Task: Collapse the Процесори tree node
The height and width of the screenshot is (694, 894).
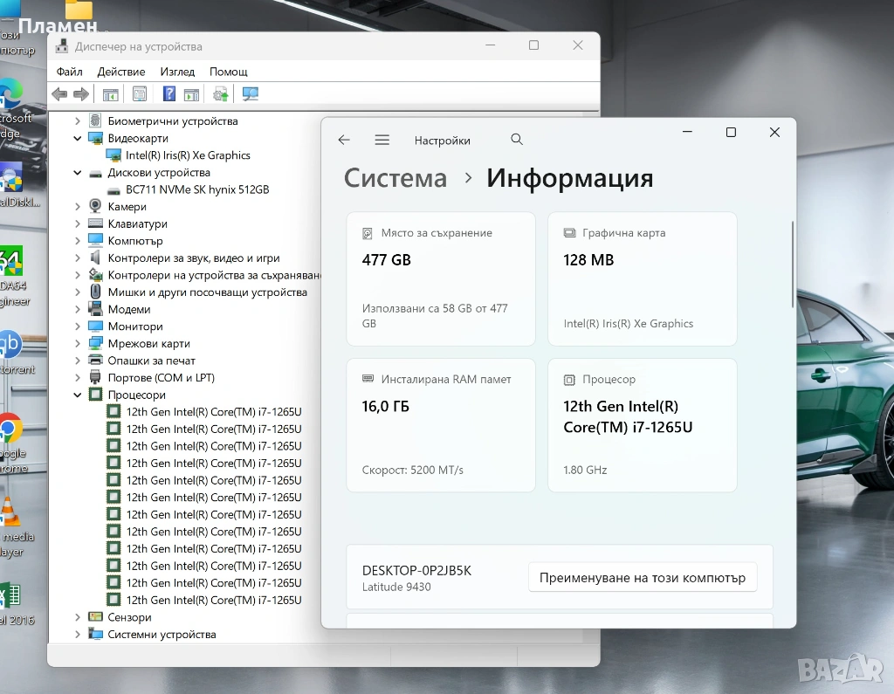Action: [x=78, y=395]
